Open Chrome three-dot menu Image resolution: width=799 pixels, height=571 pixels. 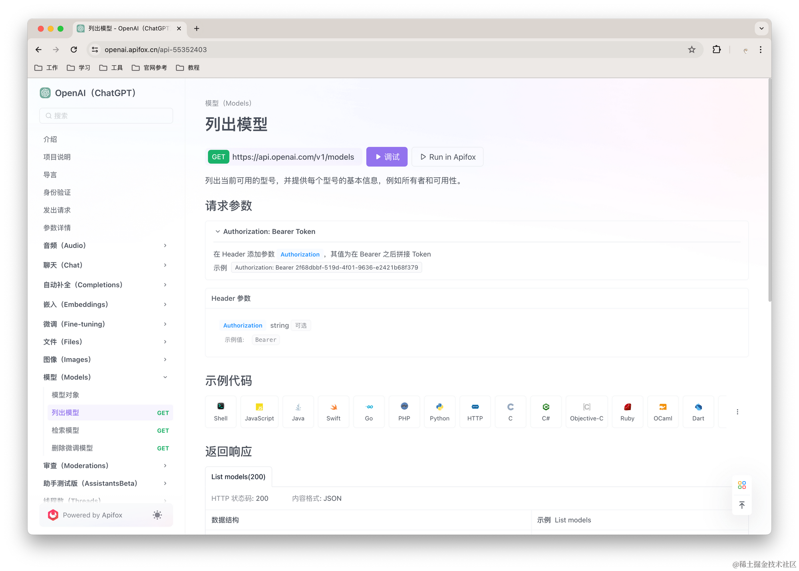[x=761, y=50]
